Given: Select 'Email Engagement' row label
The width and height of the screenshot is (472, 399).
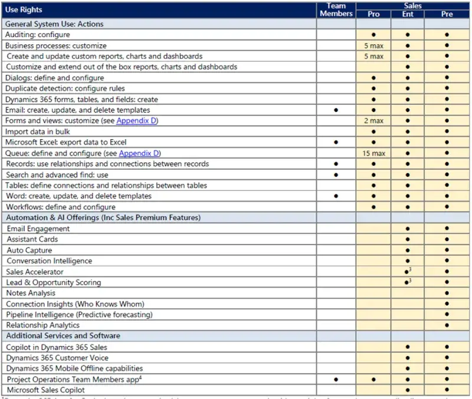Looking at the screenshot, I should point(38,229).
